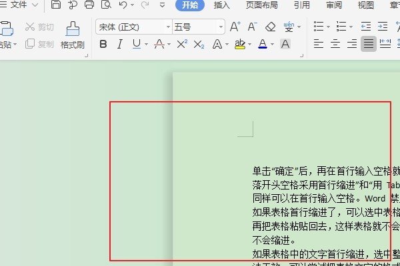Open the strikethrough options dropdown arrow
The height and width of the screenshot is (266, 400).
tap(169, 45)
